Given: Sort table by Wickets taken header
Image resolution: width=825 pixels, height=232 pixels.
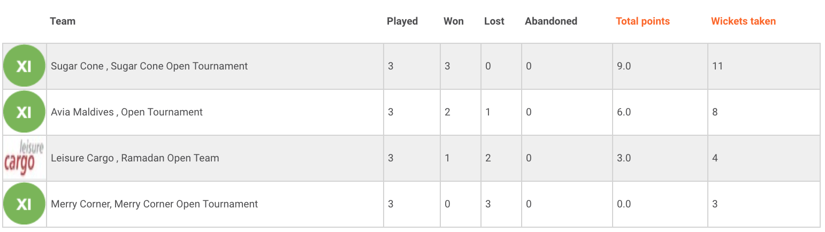Looking at the screenshot, I should (x=743, y=21).
